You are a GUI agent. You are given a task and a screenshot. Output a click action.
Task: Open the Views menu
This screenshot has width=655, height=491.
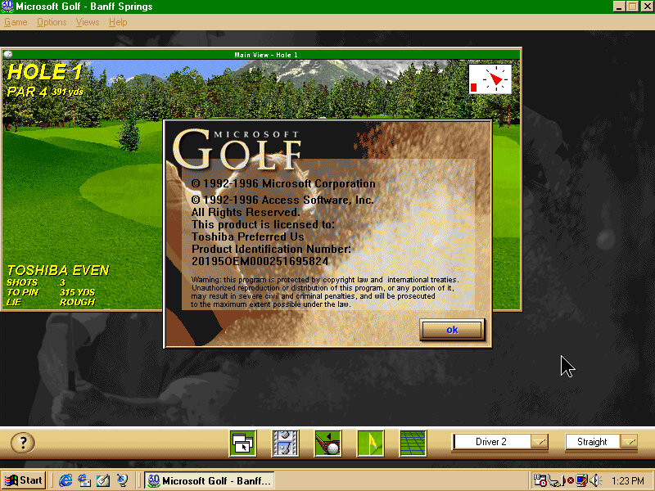coord(87,22)
